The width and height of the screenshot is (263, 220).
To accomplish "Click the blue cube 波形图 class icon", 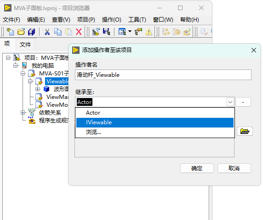I will (x=46, y=89).
